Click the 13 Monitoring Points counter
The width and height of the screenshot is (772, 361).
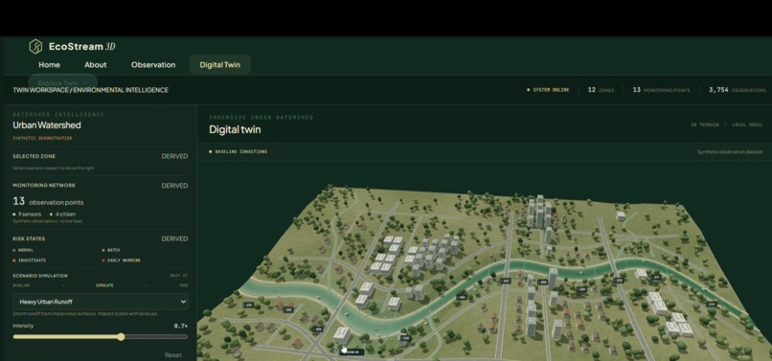coord(661,90)
